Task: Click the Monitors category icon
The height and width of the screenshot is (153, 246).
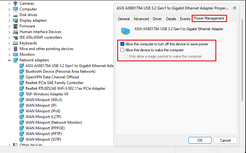Action: pos(15,54)
